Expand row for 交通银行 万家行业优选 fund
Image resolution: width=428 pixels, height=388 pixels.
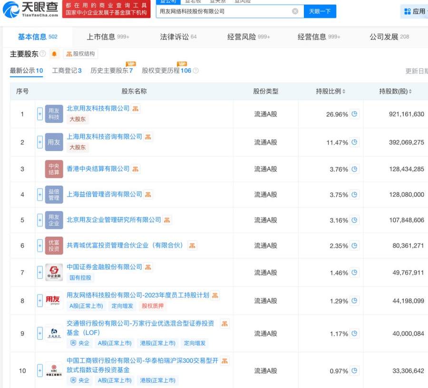[x=40, y=333]
